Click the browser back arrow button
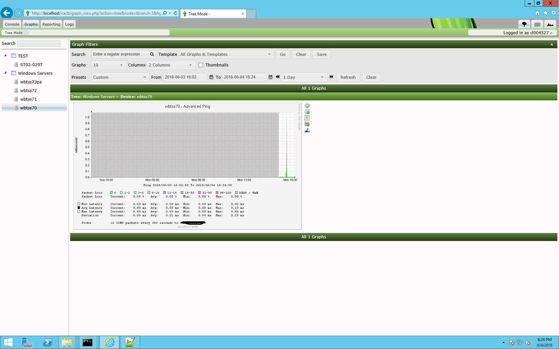 tap(6, 13)
